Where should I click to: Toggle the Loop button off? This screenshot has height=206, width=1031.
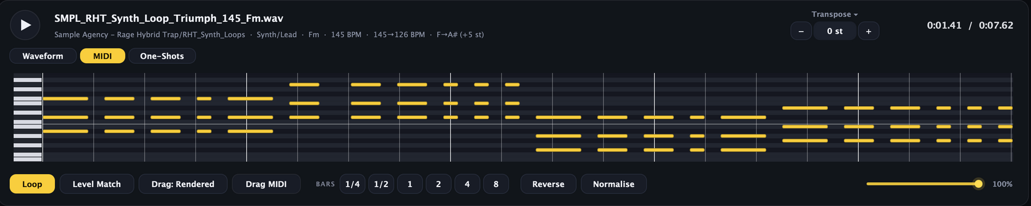[32, 184]
